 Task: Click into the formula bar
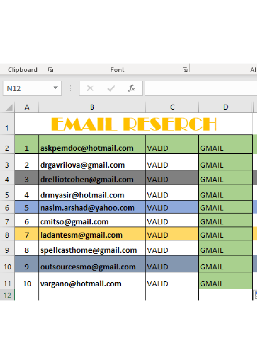tap(201, 88)
